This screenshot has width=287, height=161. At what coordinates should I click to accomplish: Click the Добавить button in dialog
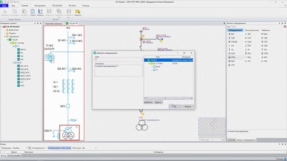[148, 102]
